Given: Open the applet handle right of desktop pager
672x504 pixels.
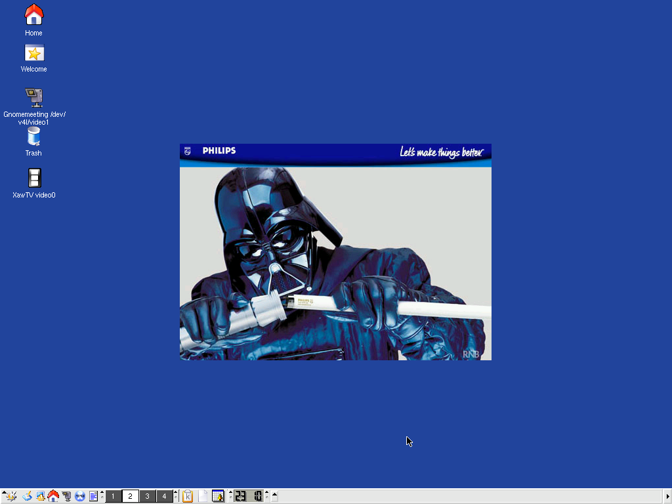Looking at the screenshot, I should point(176,496).
